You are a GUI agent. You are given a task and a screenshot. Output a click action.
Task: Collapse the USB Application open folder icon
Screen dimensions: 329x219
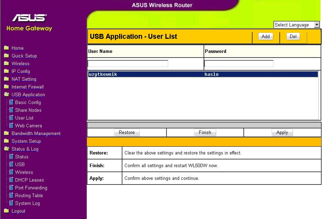7,95
